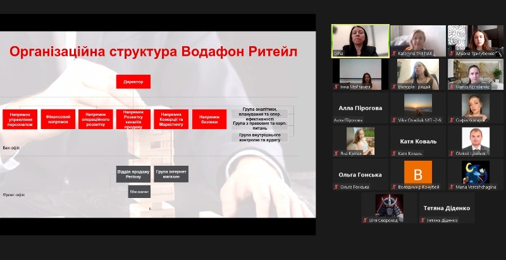The height and width of the screenshot is (260, 506).
Task: Click Напрямок Розвитку каналів продажу box
Action: (x=133, y=120)
